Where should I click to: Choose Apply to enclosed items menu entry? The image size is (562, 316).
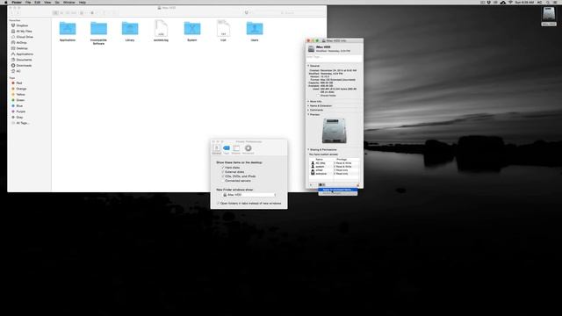click(337, 190)
